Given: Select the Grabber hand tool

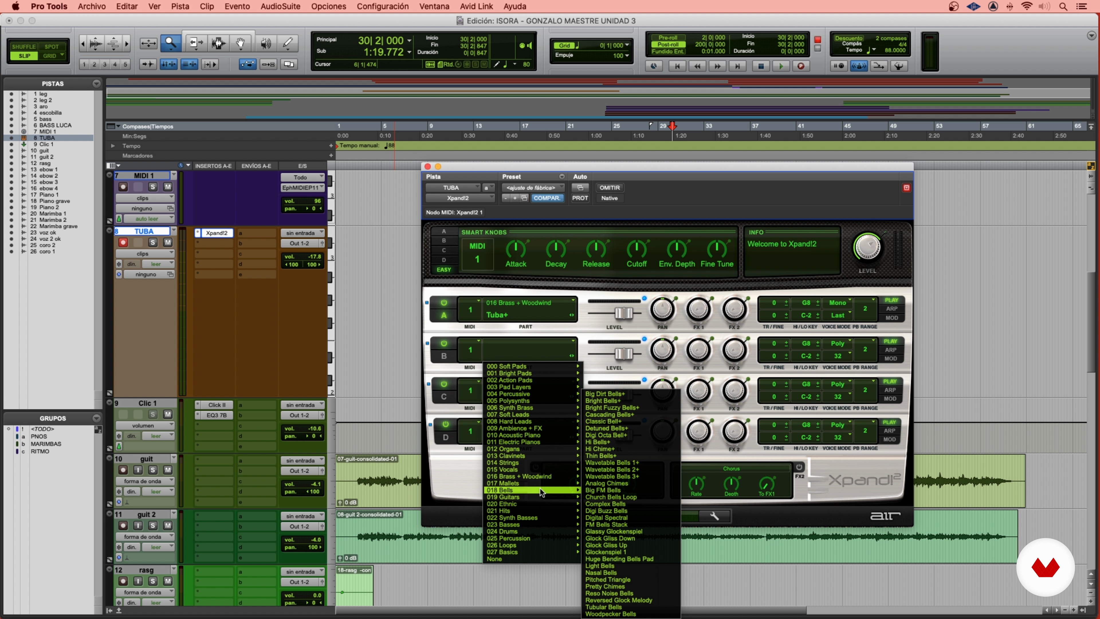Looking at the screenshot, I should coord(240,43).
